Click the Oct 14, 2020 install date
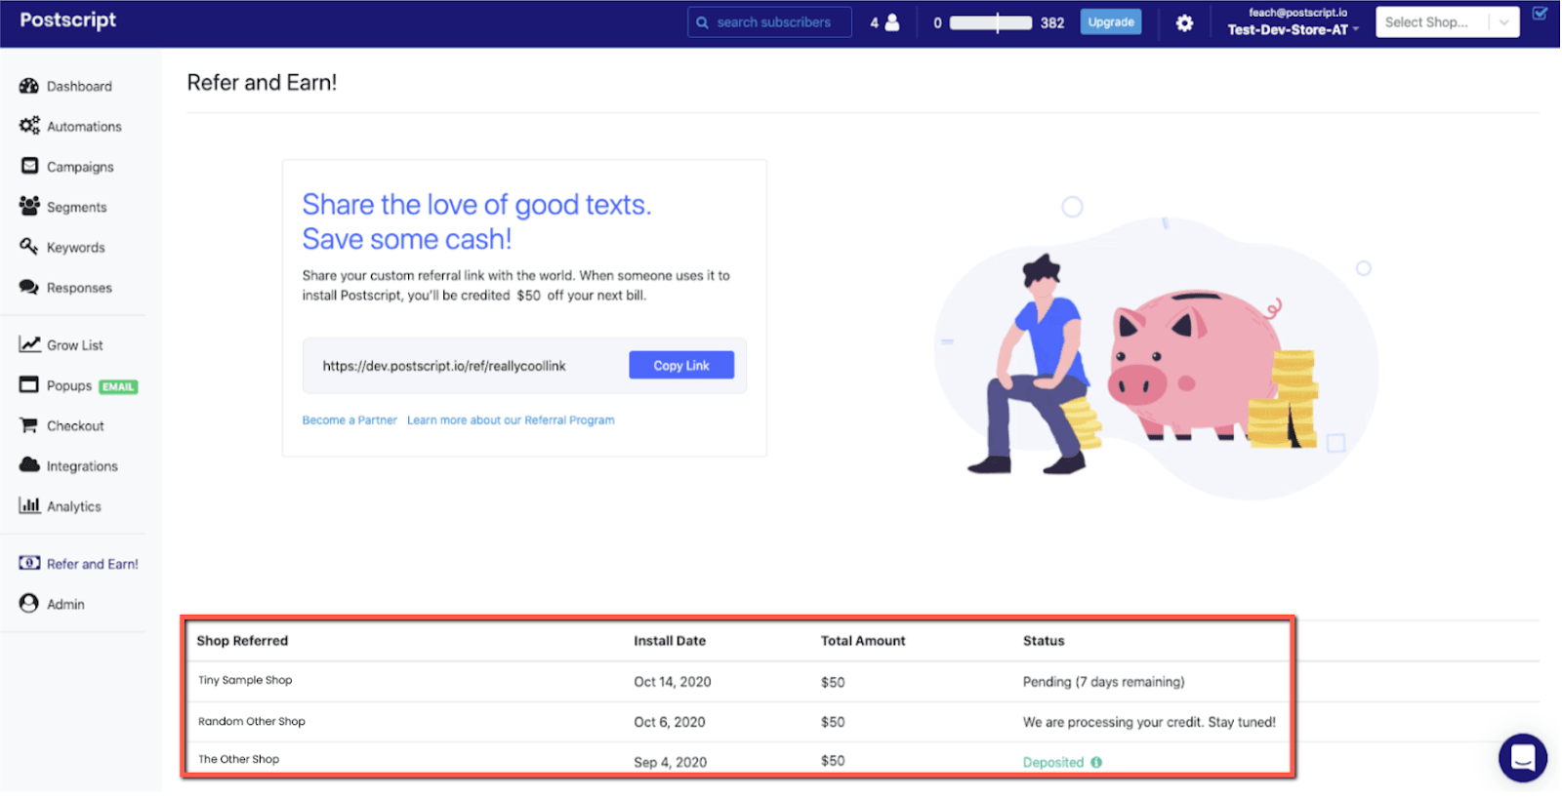Viewport: 1562px width, 799px height. (x=673, y=682)
